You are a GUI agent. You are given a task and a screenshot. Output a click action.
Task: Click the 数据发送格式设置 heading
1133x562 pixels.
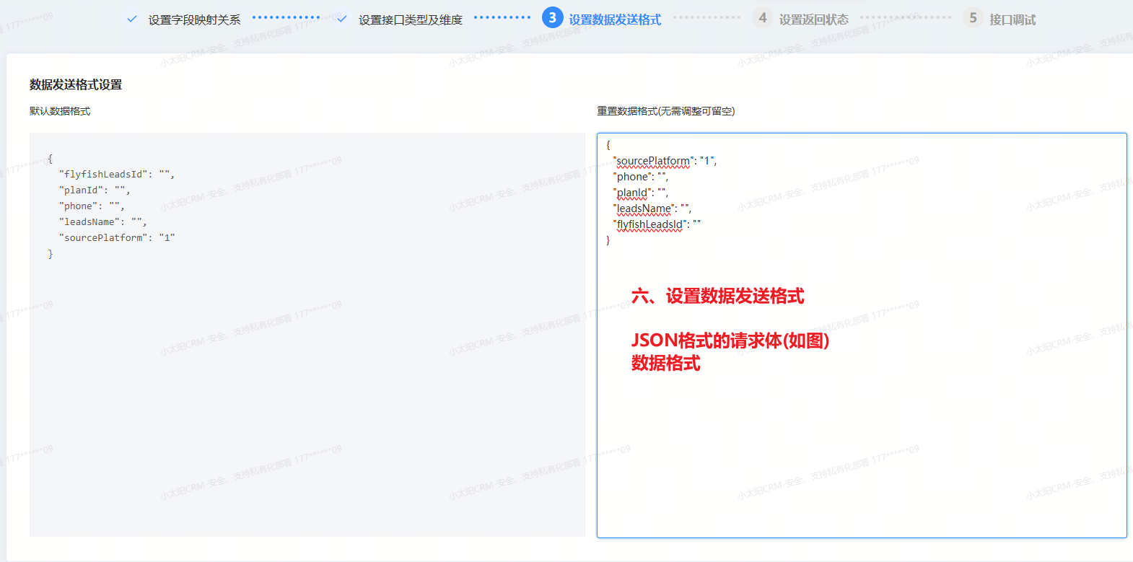point(76,85)
